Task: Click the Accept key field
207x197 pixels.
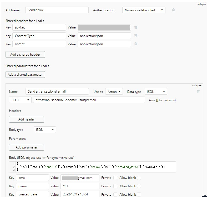Action: tap(39, 44)
